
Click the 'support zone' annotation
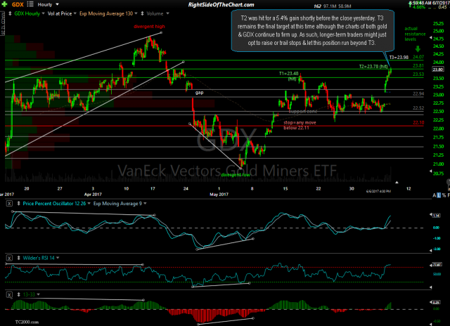click(x=303, y=111)
